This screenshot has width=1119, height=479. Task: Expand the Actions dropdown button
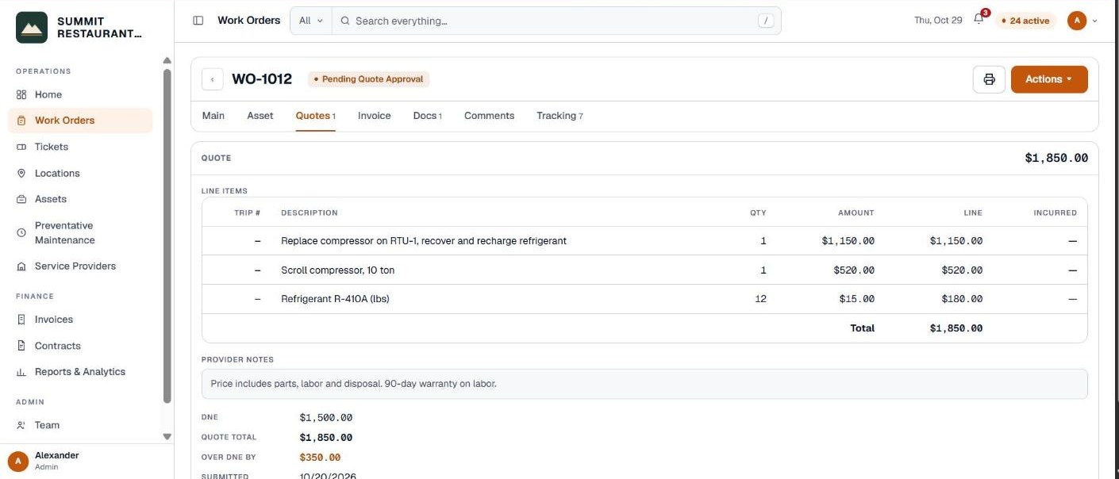[x=1049, y=79]
